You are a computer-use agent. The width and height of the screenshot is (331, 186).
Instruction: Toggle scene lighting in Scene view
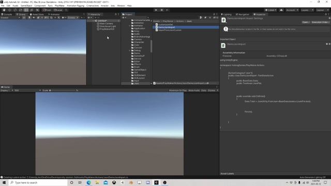coord(29,18)
